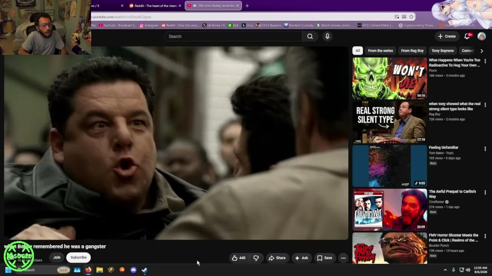Open the FitGirl Repacks bookmark

pos(269,25)
